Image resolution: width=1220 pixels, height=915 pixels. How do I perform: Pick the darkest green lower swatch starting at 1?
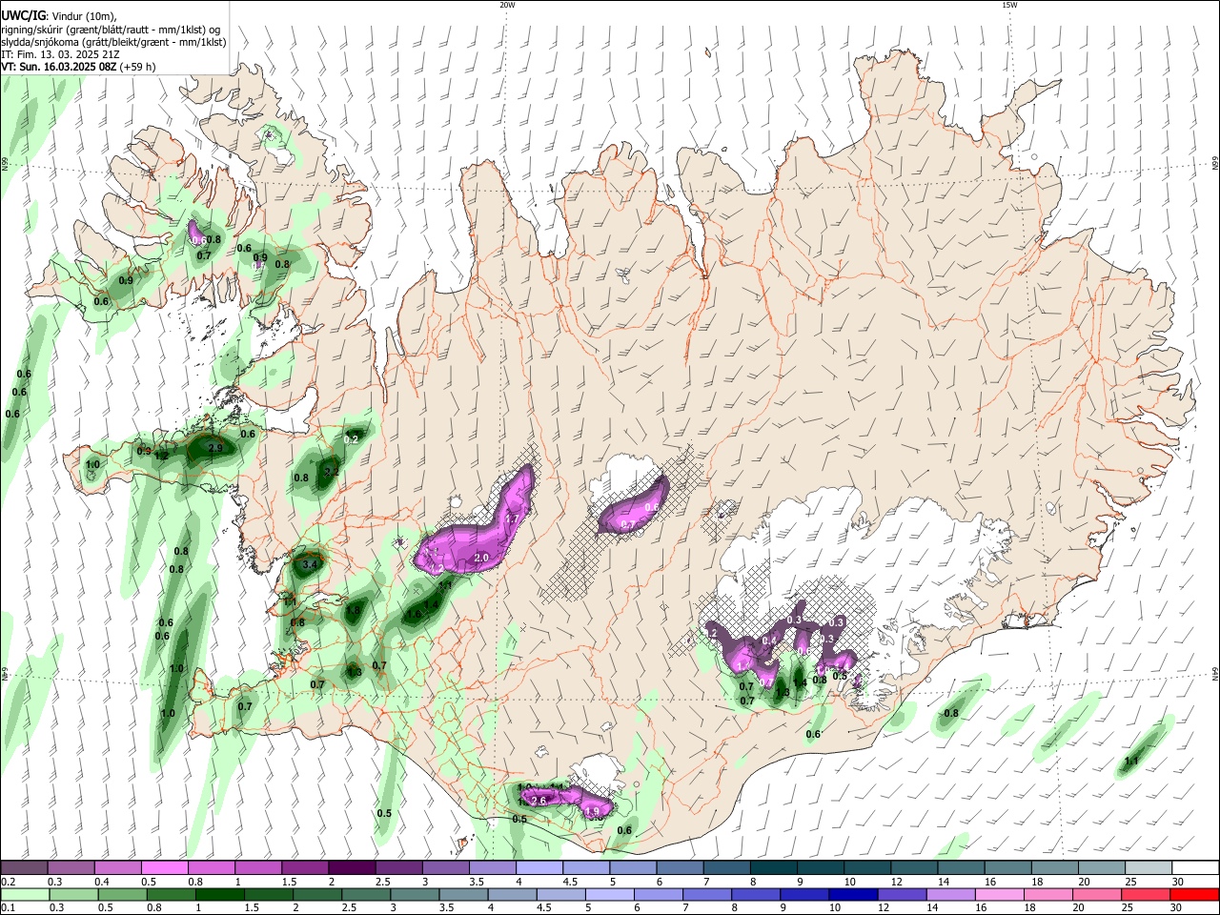click(218, 895)
